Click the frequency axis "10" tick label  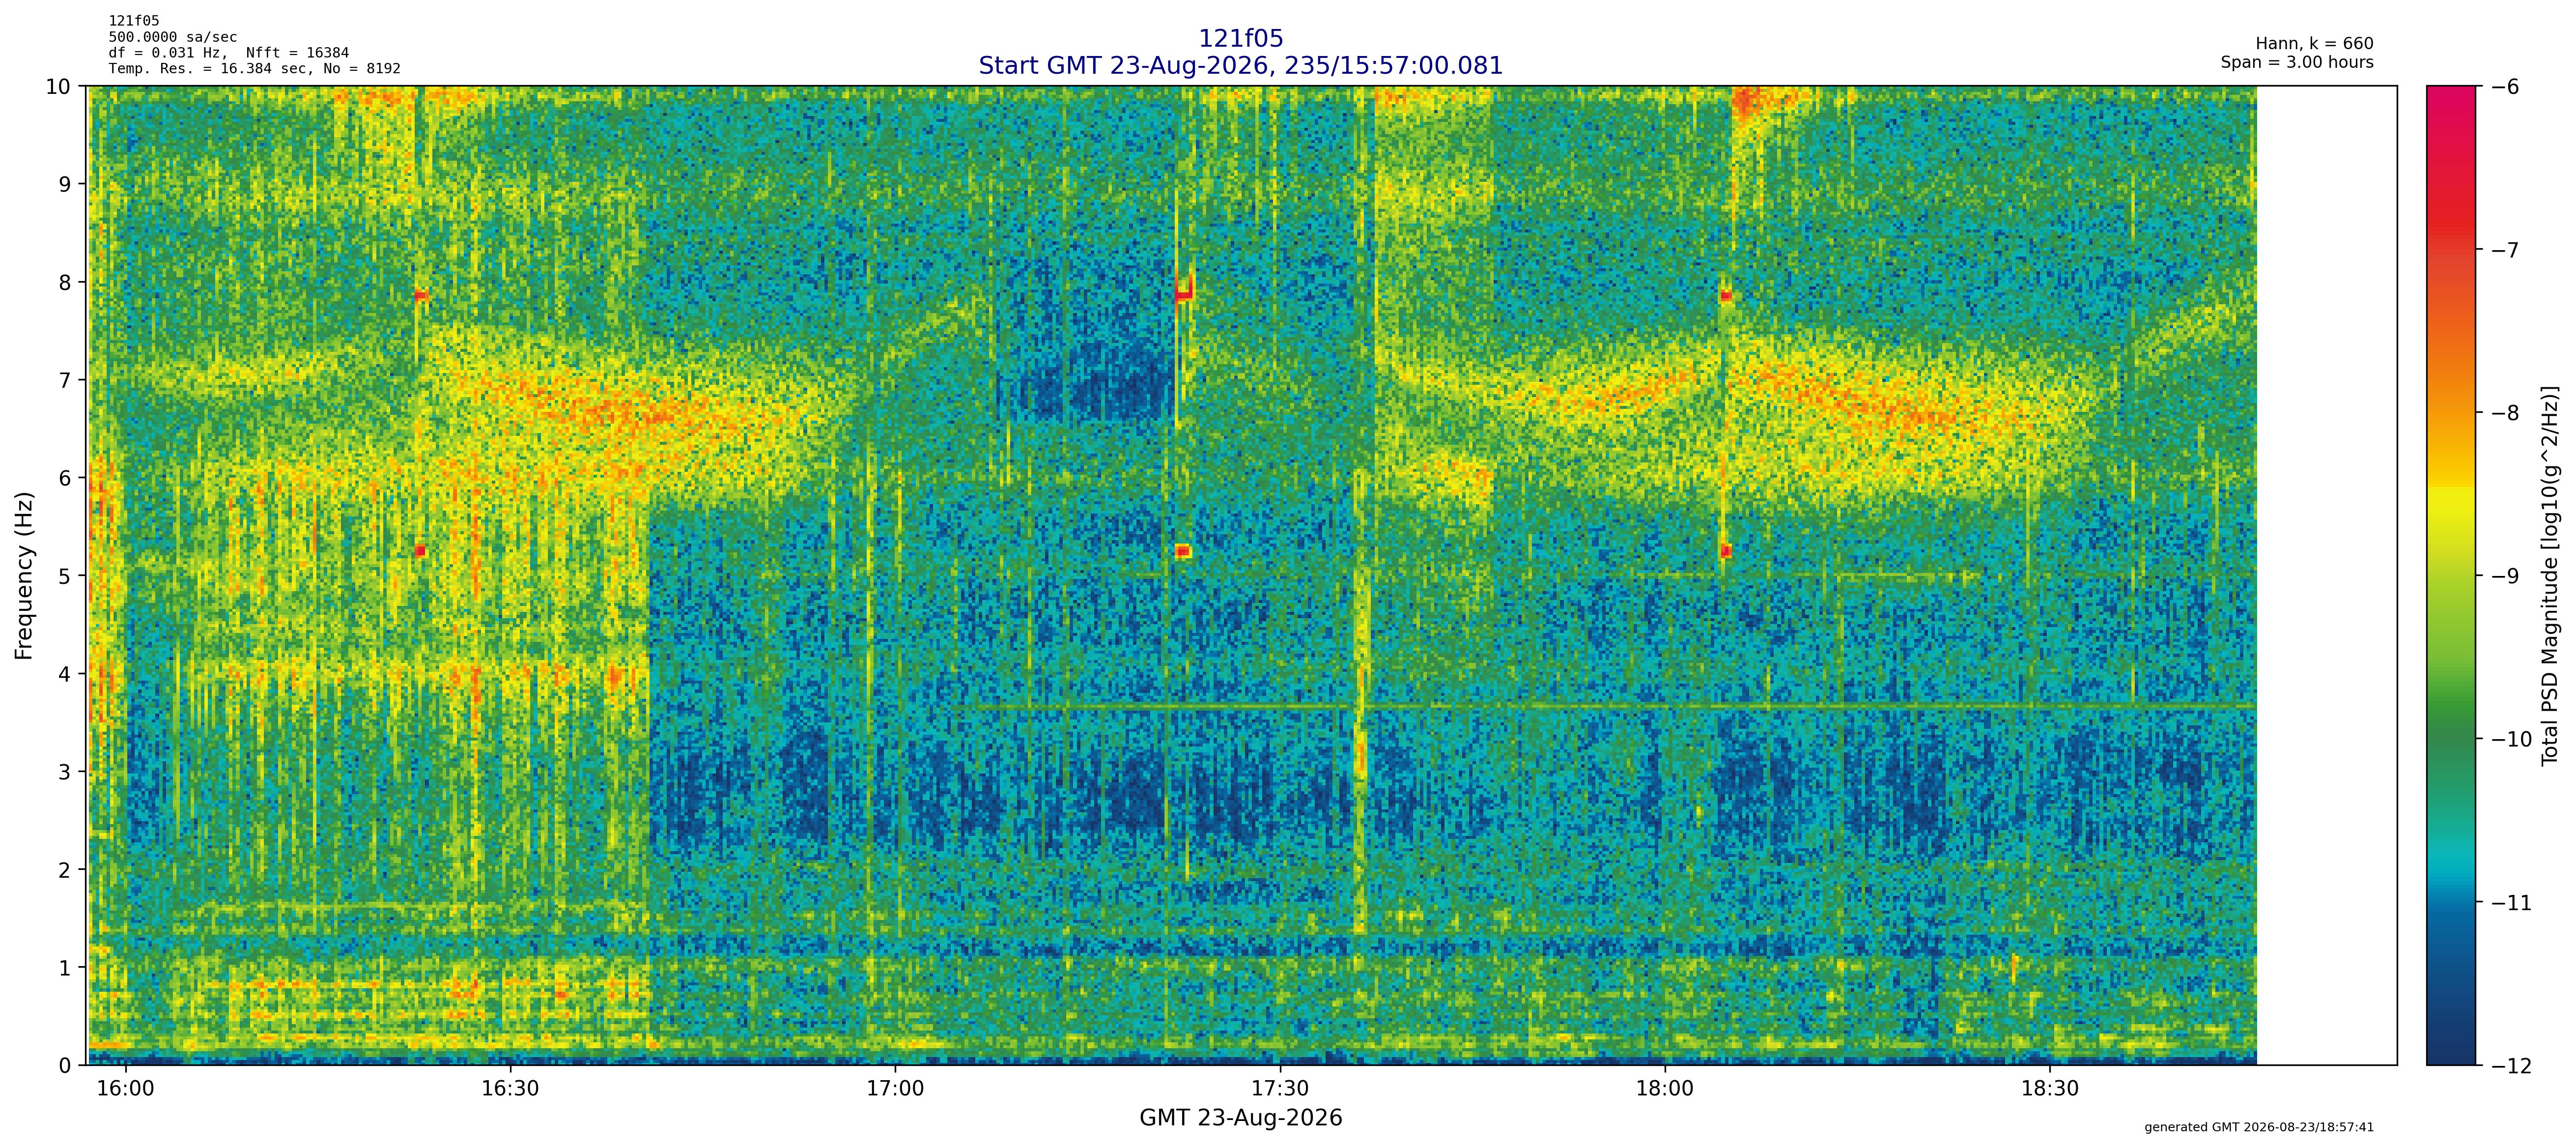(58, 87)
